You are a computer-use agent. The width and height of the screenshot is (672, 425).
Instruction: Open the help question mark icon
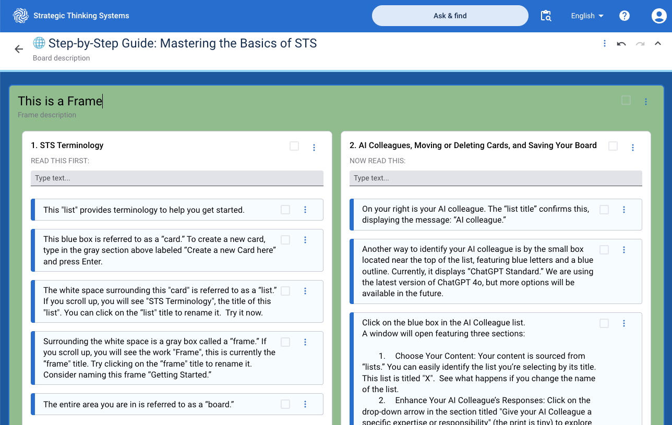coord(625,16)
